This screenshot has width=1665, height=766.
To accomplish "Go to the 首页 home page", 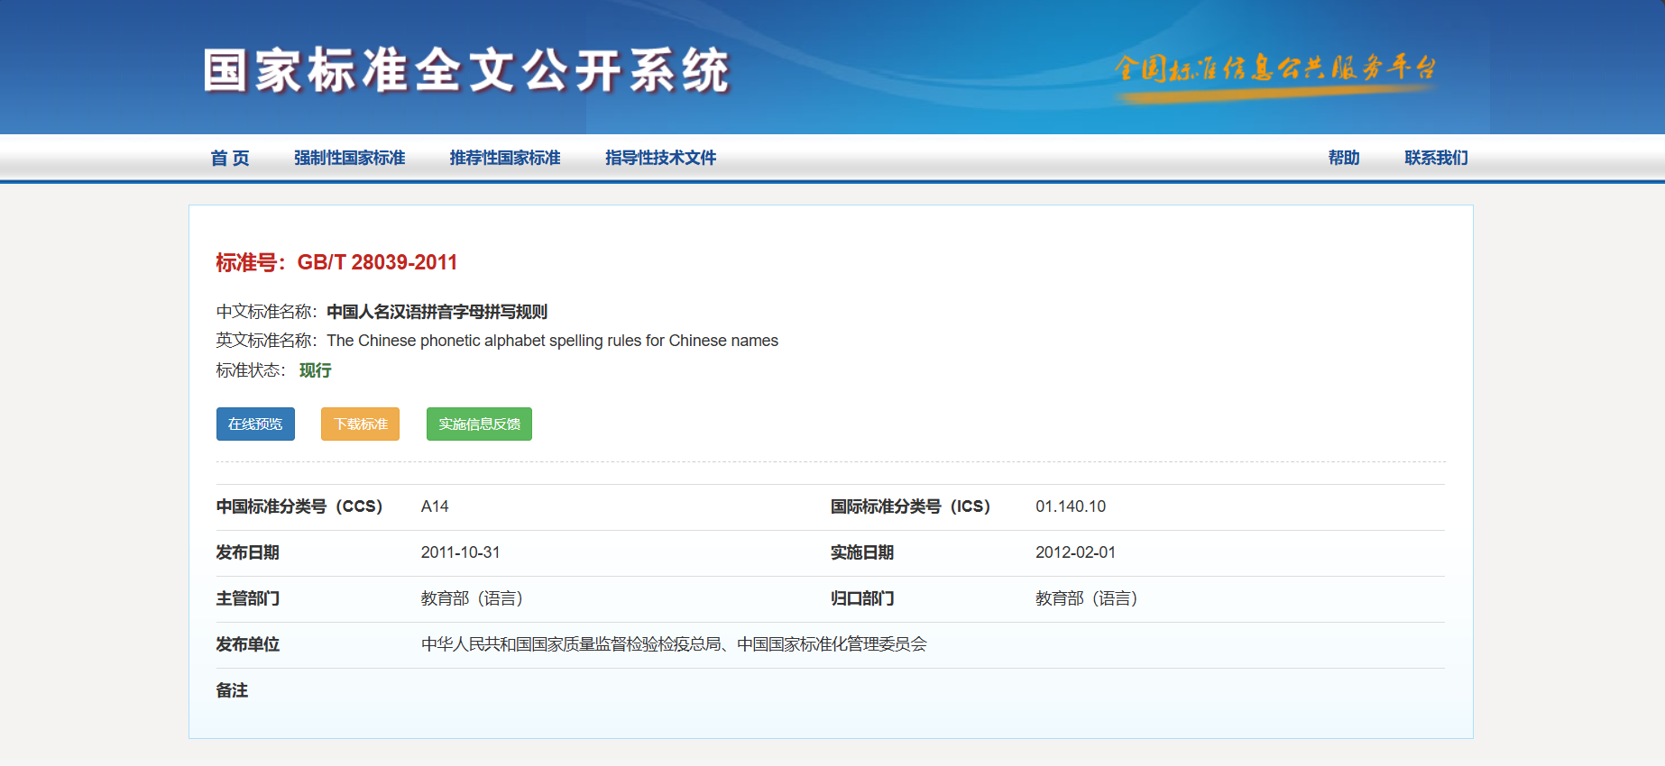I will click(x=230, y=158).
